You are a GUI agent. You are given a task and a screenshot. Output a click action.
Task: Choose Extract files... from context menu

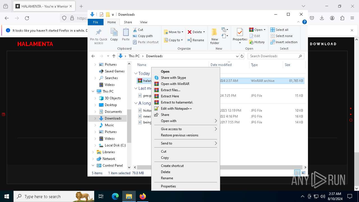click(186, 90)
